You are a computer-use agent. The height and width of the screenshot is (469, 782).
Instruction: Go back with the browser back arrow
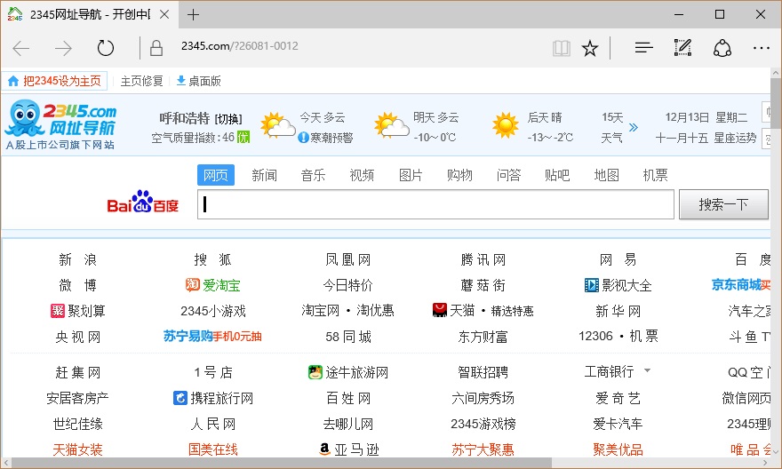point(21,48)
